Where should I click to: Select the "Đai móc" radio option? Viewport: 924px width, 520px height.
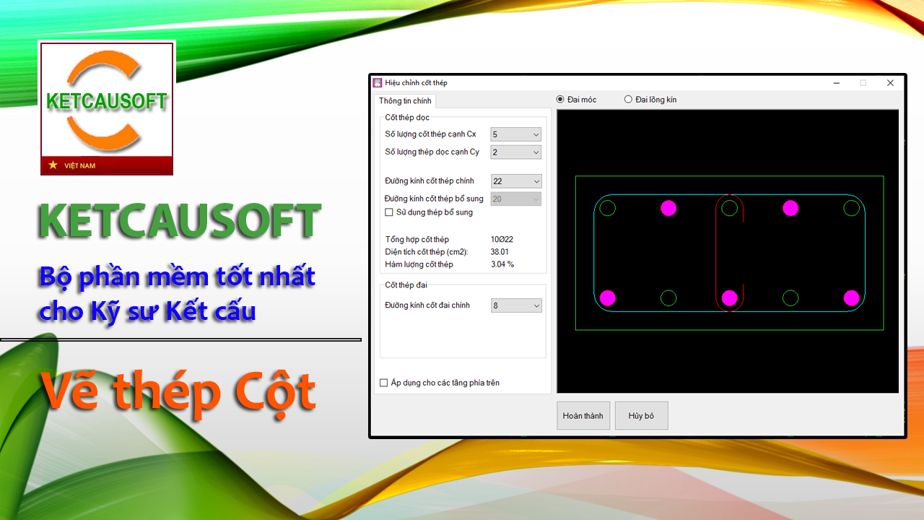point(560,100)
